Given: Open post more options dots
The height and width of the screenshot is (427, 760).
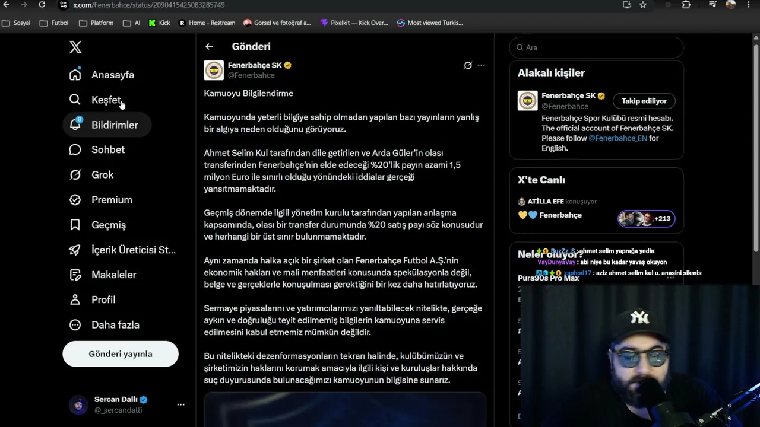Looking at the screenshot, I should click(x=482, y=65).
